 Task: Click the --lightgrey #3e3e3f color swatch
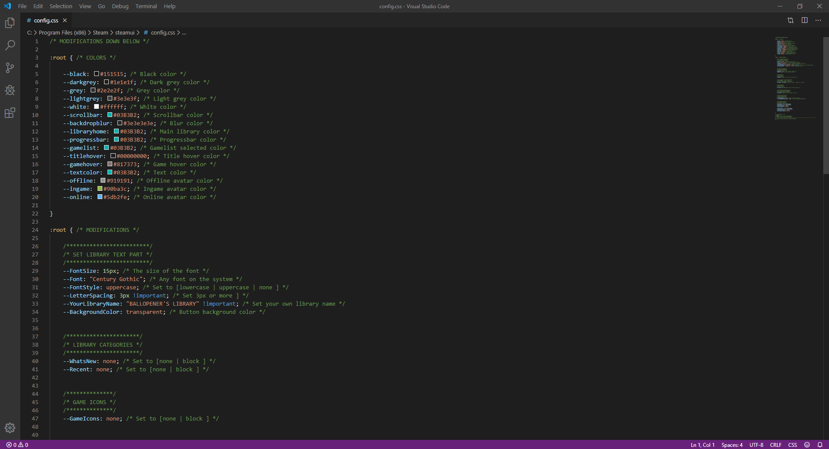pos(110,98)
